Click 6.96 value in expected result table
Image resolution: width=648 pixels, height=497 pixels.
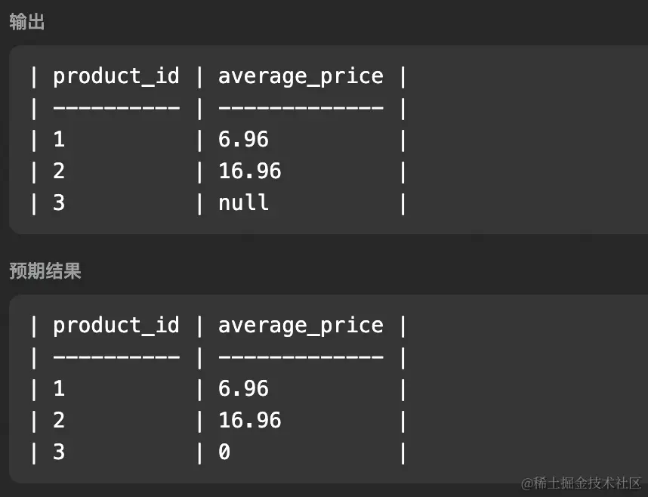(243, 388)
